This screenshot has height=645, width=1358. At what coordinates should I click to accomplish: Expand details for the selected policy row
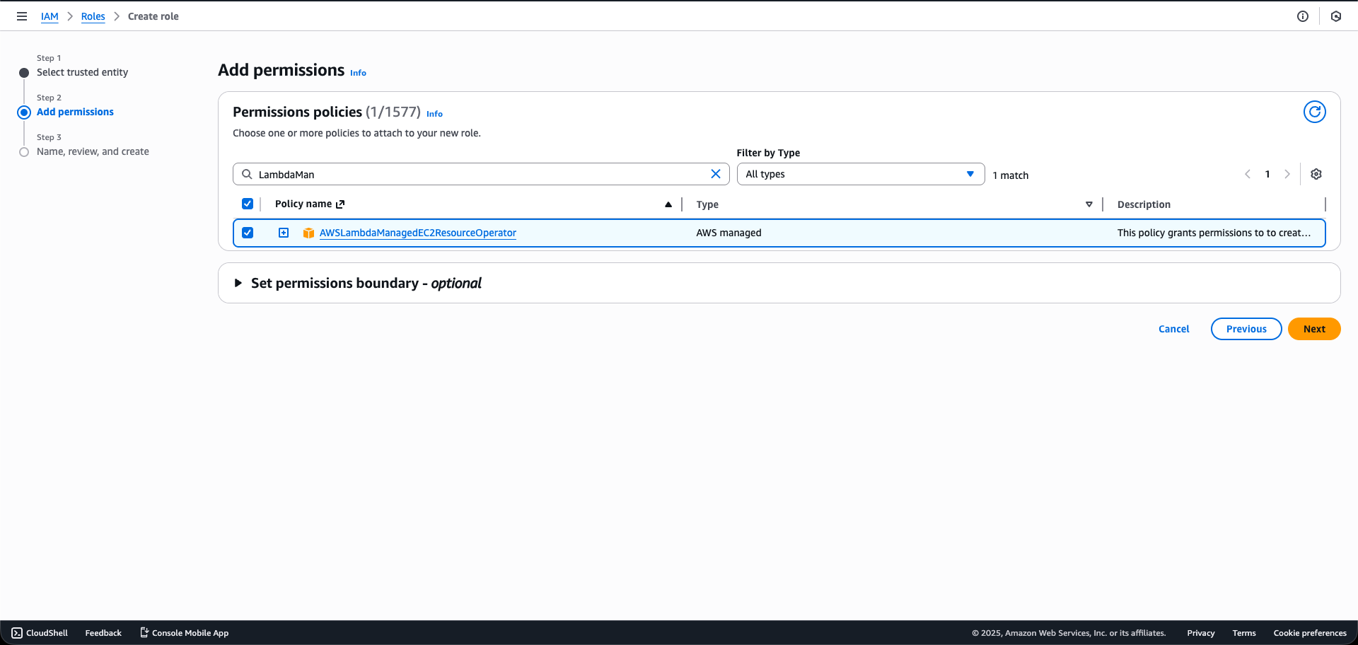click(283, 232)
